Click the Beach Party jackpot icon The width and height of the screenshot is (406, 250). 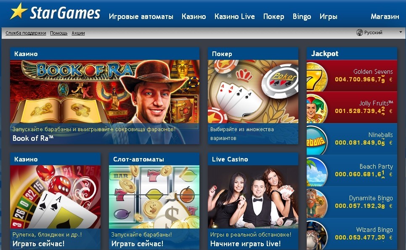click(317, 172)
